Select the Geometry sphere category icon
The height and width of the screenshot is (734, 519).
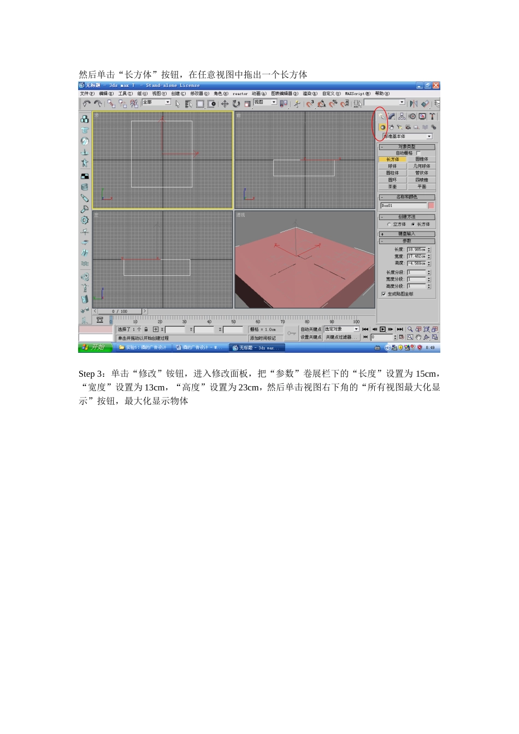point(382,127)
